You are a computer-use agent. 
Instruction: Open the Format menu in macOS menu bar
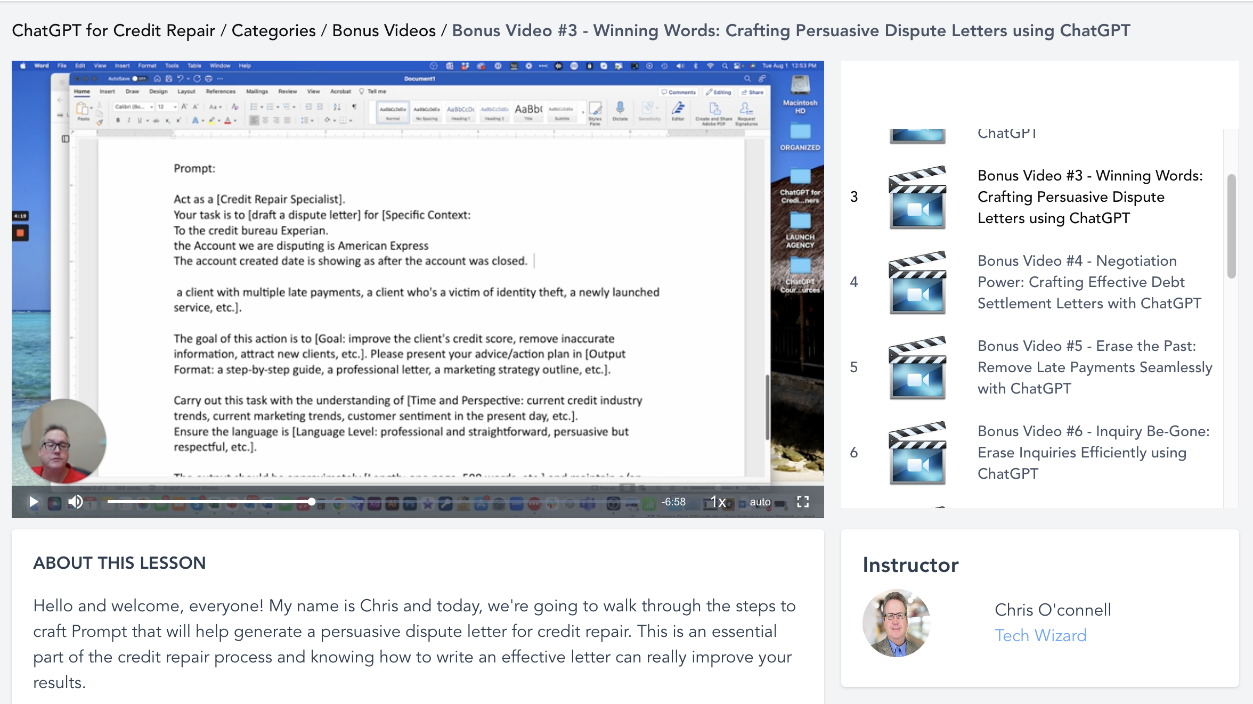(x=147, y=66)
